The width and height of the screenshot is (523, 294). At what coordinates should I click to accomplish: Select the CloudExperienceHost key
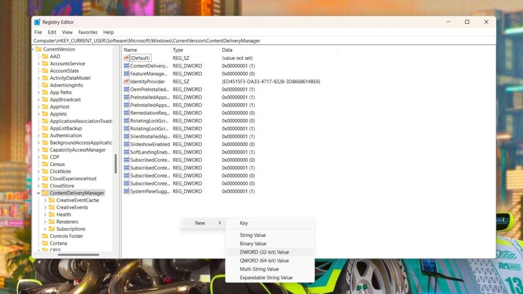pyautogui.click(x=73, y=179)
